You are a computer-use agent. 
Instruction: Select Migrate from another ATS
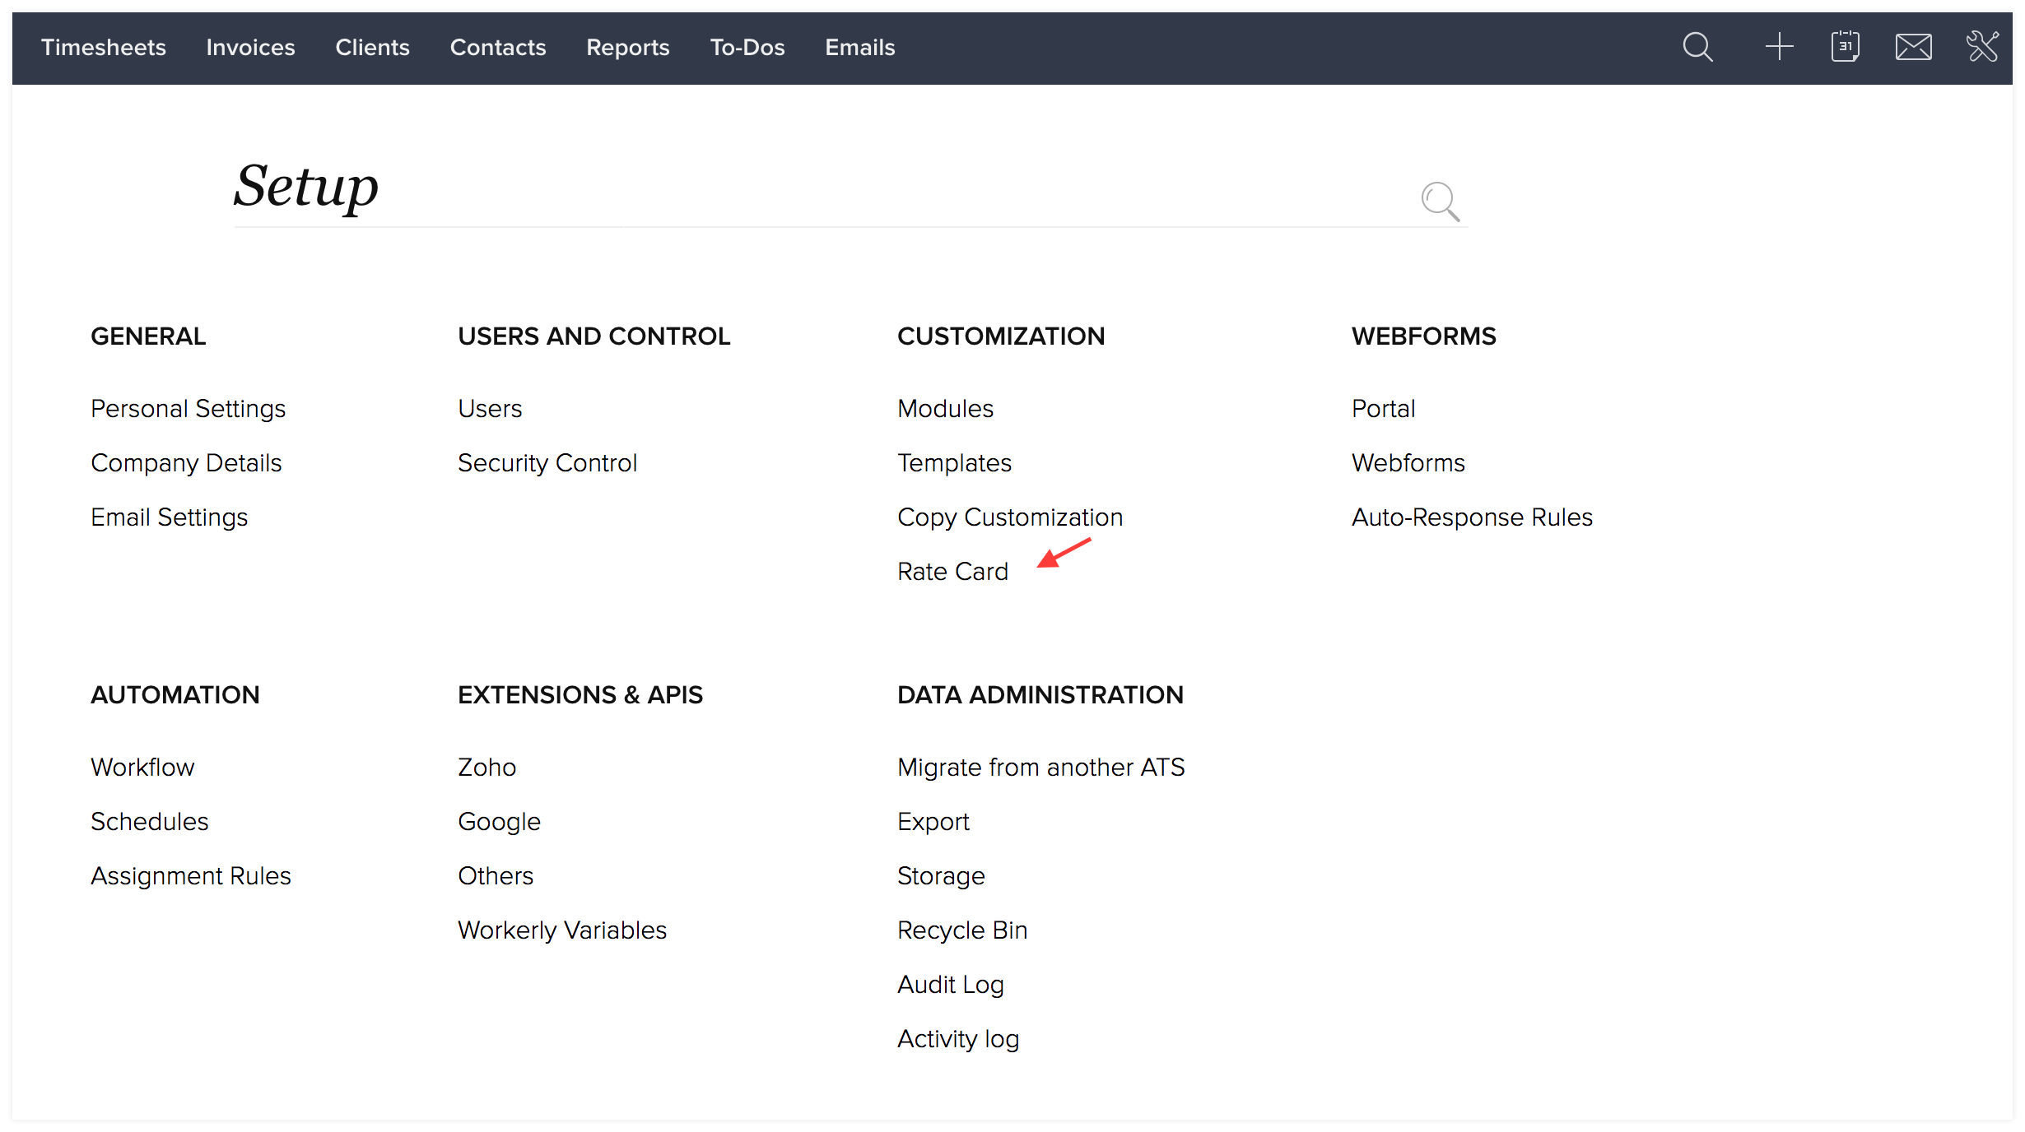1040,768
